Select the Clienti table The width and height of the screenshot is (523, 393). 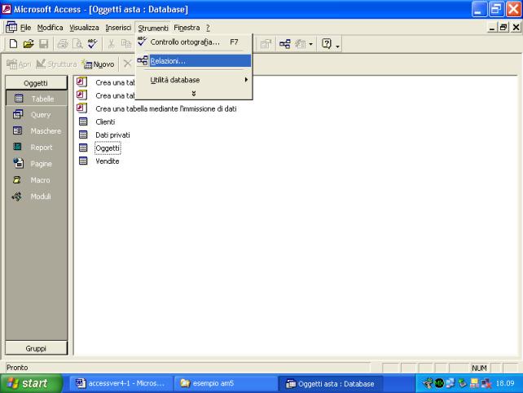pyautogui.click(x=105, y=121)
